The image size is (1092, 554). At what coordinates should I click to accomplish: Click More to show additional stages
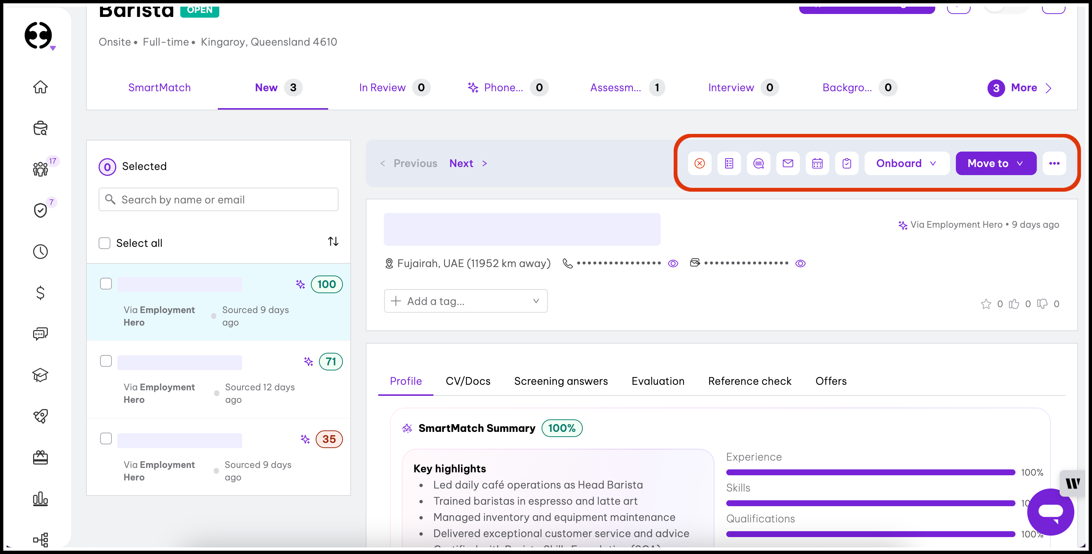(x=1023, y=88)
